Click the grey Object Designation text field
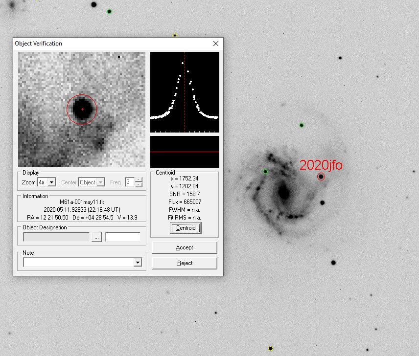 [56, 237]
